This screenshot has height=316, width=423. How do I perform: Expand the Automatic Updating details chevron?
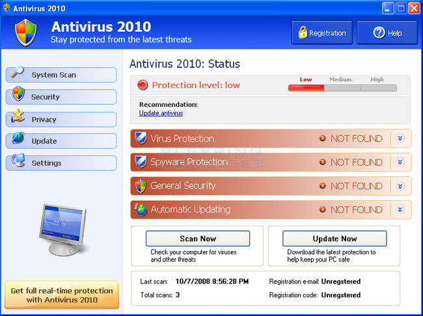(400, 209)
